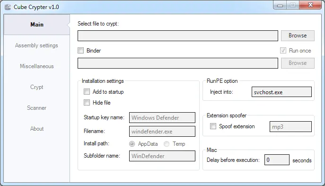Toggle the Run once checkbox
325x186 pixels.
coord(283,50)
